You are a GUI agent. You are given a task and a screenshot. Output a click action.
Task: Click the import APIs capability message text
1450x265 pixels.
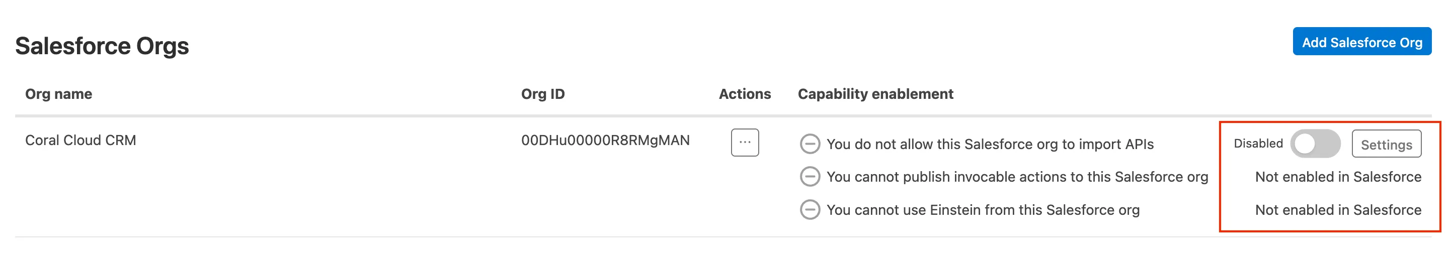pos(990,144)
